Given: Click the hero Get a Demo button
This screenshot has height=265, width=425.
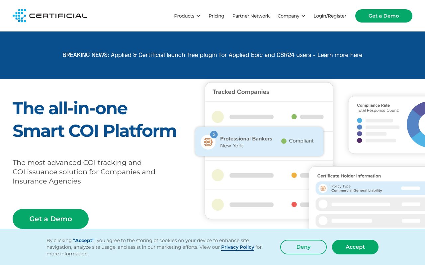Looking at the screenshot, I should pos(50,219).
